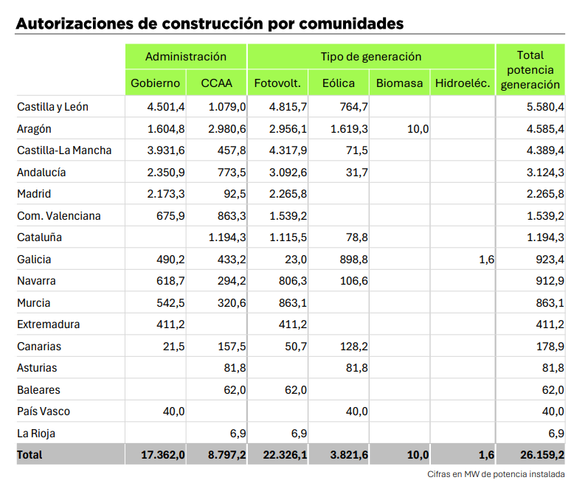Select the 'Aragón' row label

click(34, 129)
